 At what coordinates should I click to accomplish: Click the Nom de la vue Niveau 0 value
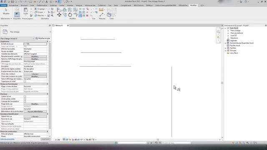point(35,119)
